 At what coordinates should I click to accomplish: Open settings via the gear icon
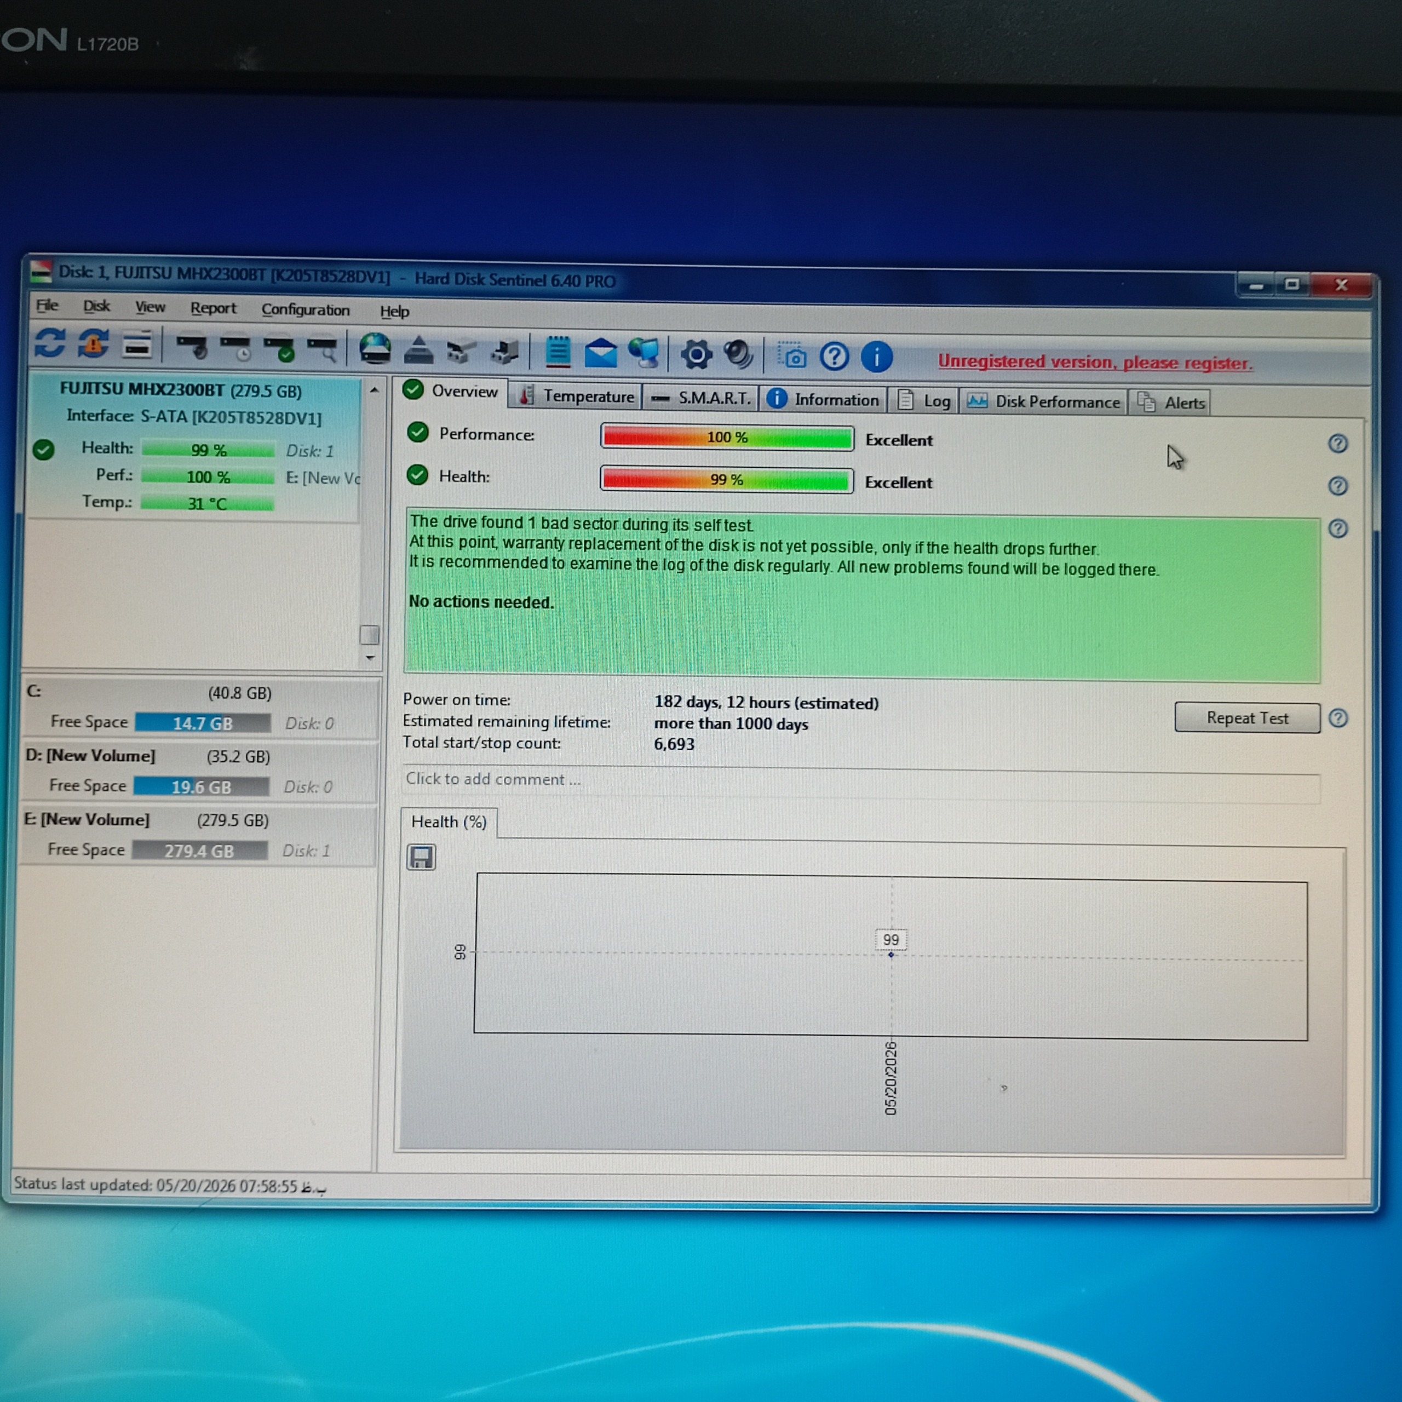tap(697, 355)
